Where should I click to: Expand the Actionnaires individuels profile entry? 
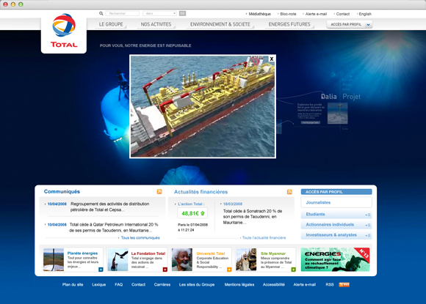pyautogui.click(x=336, y=225)
